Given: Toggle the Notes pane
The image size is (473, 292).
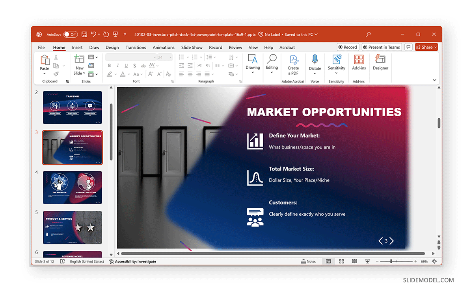Looking at the screenshot, I should pyautogui.click(x=308, y=261).
